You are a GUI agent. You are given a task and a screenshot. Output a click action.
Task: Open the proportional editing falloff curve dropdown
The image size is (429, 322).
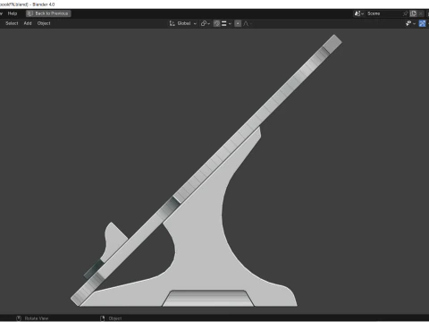coord(248,23)
